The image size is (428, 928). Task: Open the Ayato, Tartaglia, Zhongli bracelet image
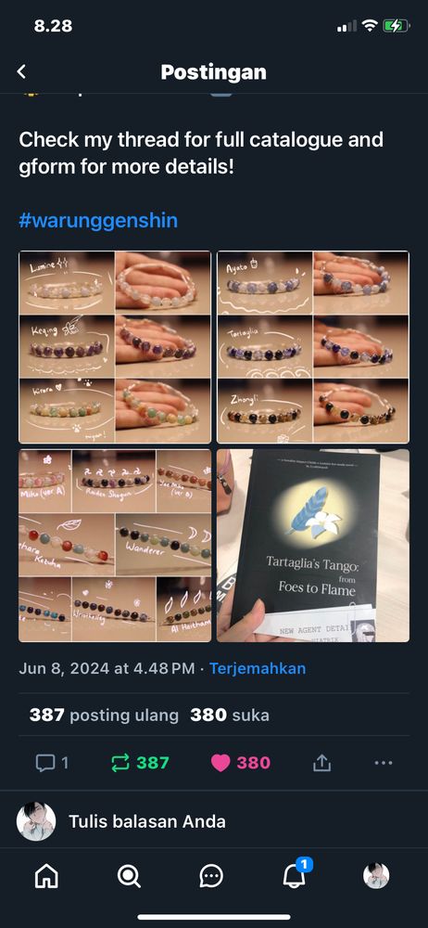click(x=313, y=347)
